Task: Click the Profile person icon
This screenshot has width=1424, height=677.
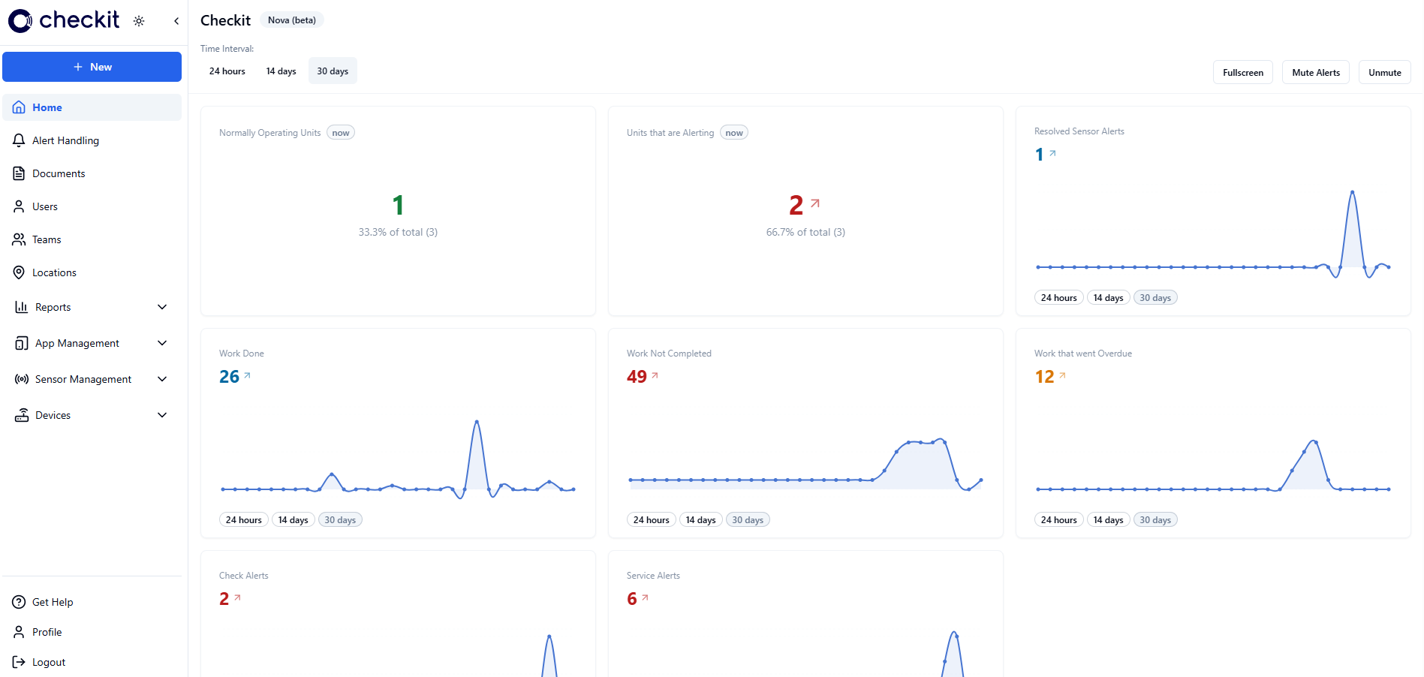Action: coord(19,632)
